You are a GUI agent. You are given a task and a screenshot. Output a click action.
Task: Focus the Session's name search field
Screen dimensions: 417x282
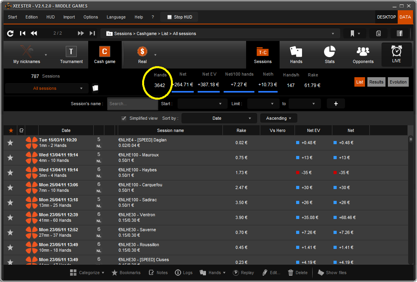coord(132,104)
